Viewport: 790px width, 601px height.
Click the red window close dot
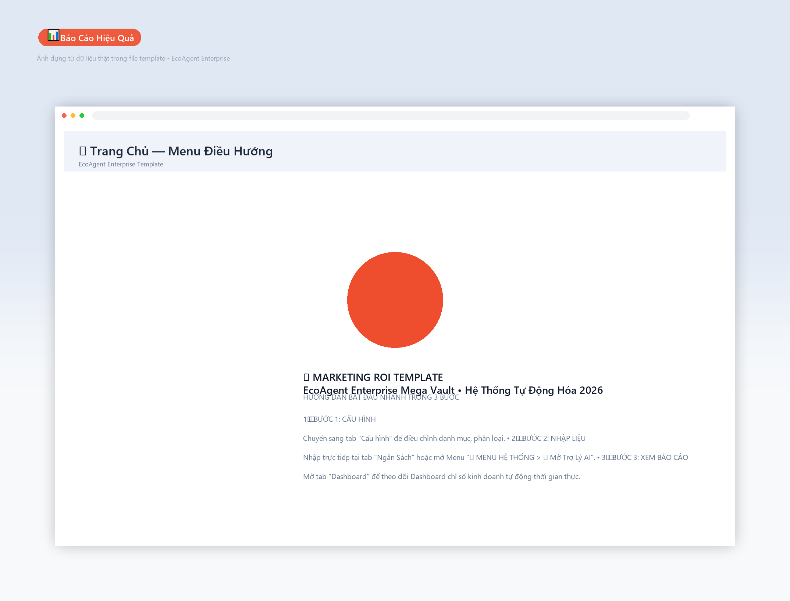point(64,115)
